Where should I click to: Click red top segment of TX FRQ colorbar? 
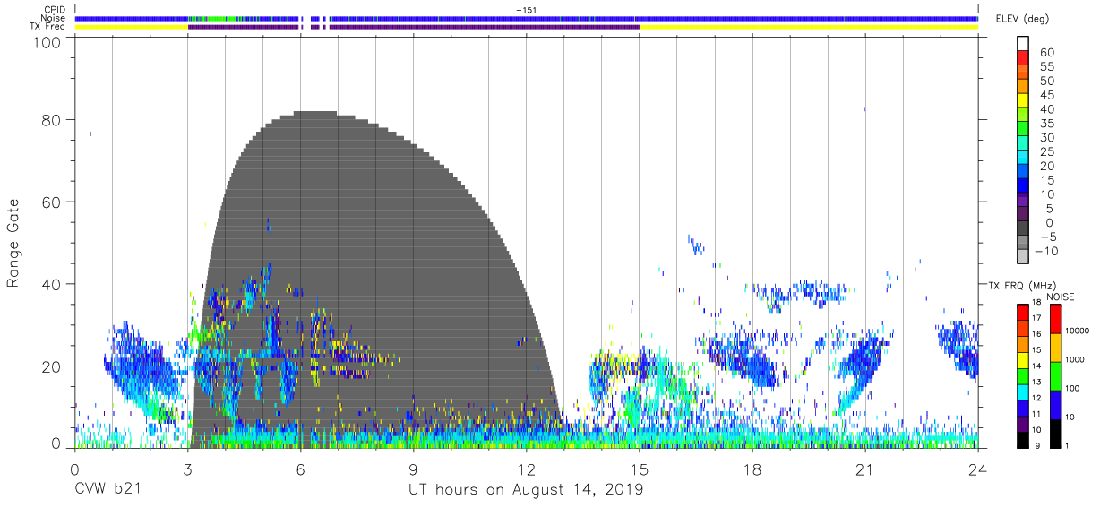1022,311
